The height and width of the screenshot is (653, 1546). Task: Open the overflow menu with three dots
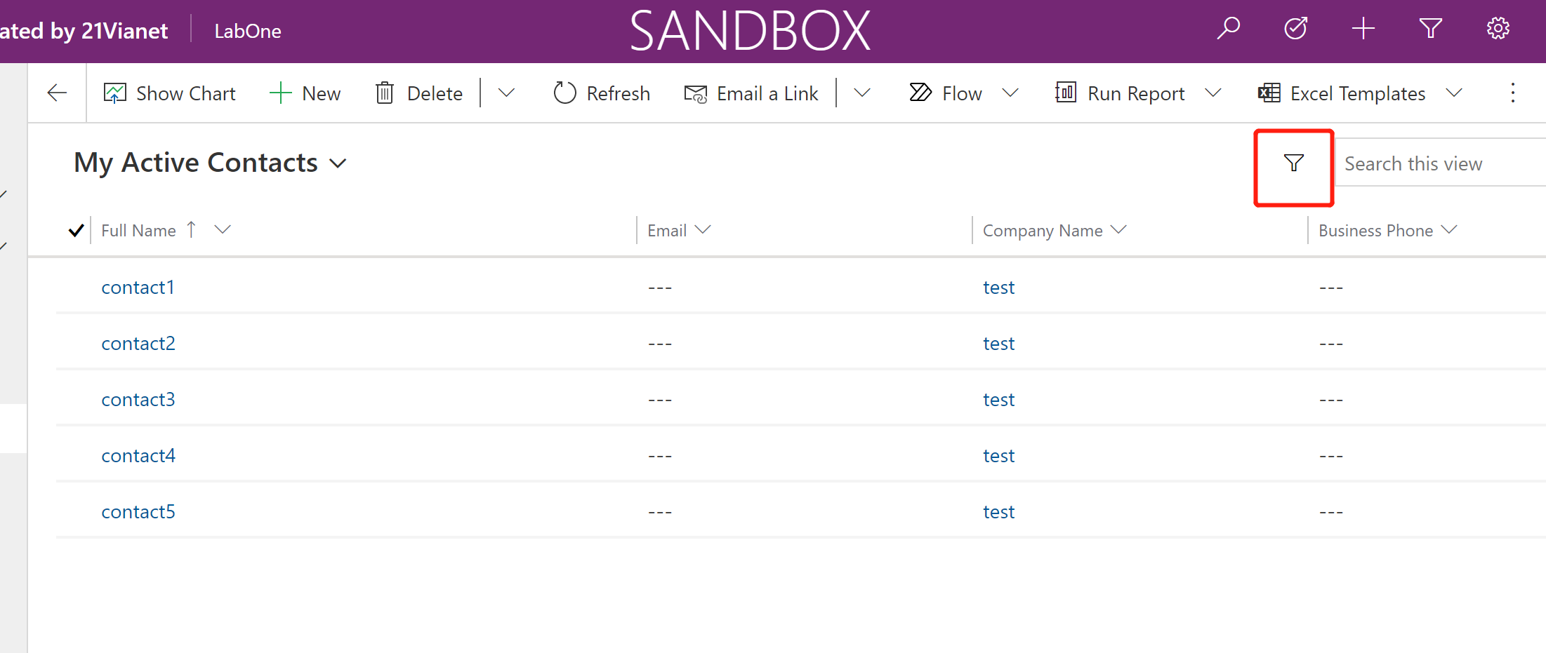[x=1513, y=93]
